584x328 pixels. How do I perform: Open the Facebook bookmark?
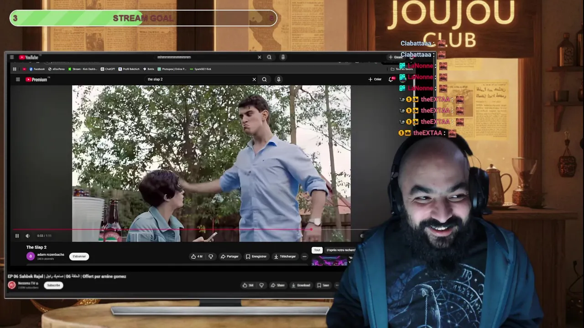[37, 69]
